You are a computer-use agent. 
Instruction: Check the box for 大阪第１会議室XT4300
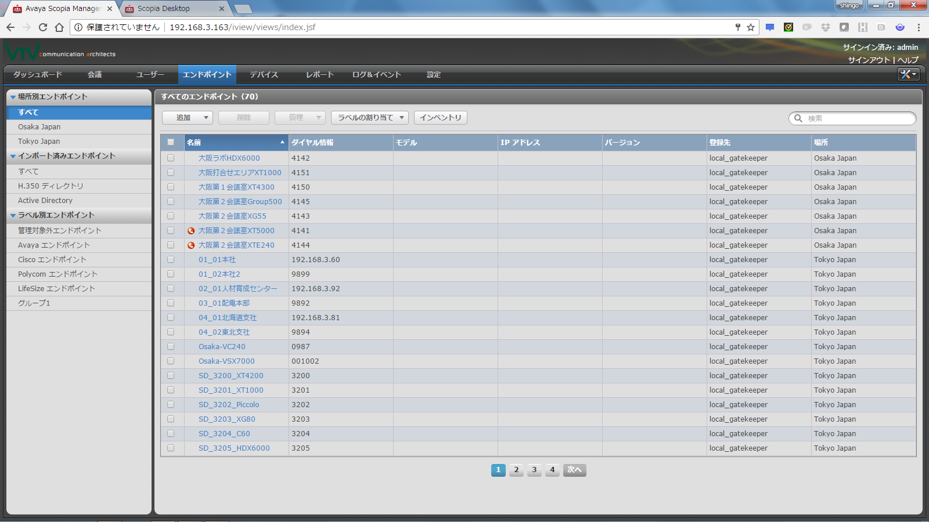click(171, 187)
